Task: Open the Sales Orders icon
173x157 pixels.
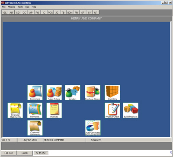Action: pos(54,93)
